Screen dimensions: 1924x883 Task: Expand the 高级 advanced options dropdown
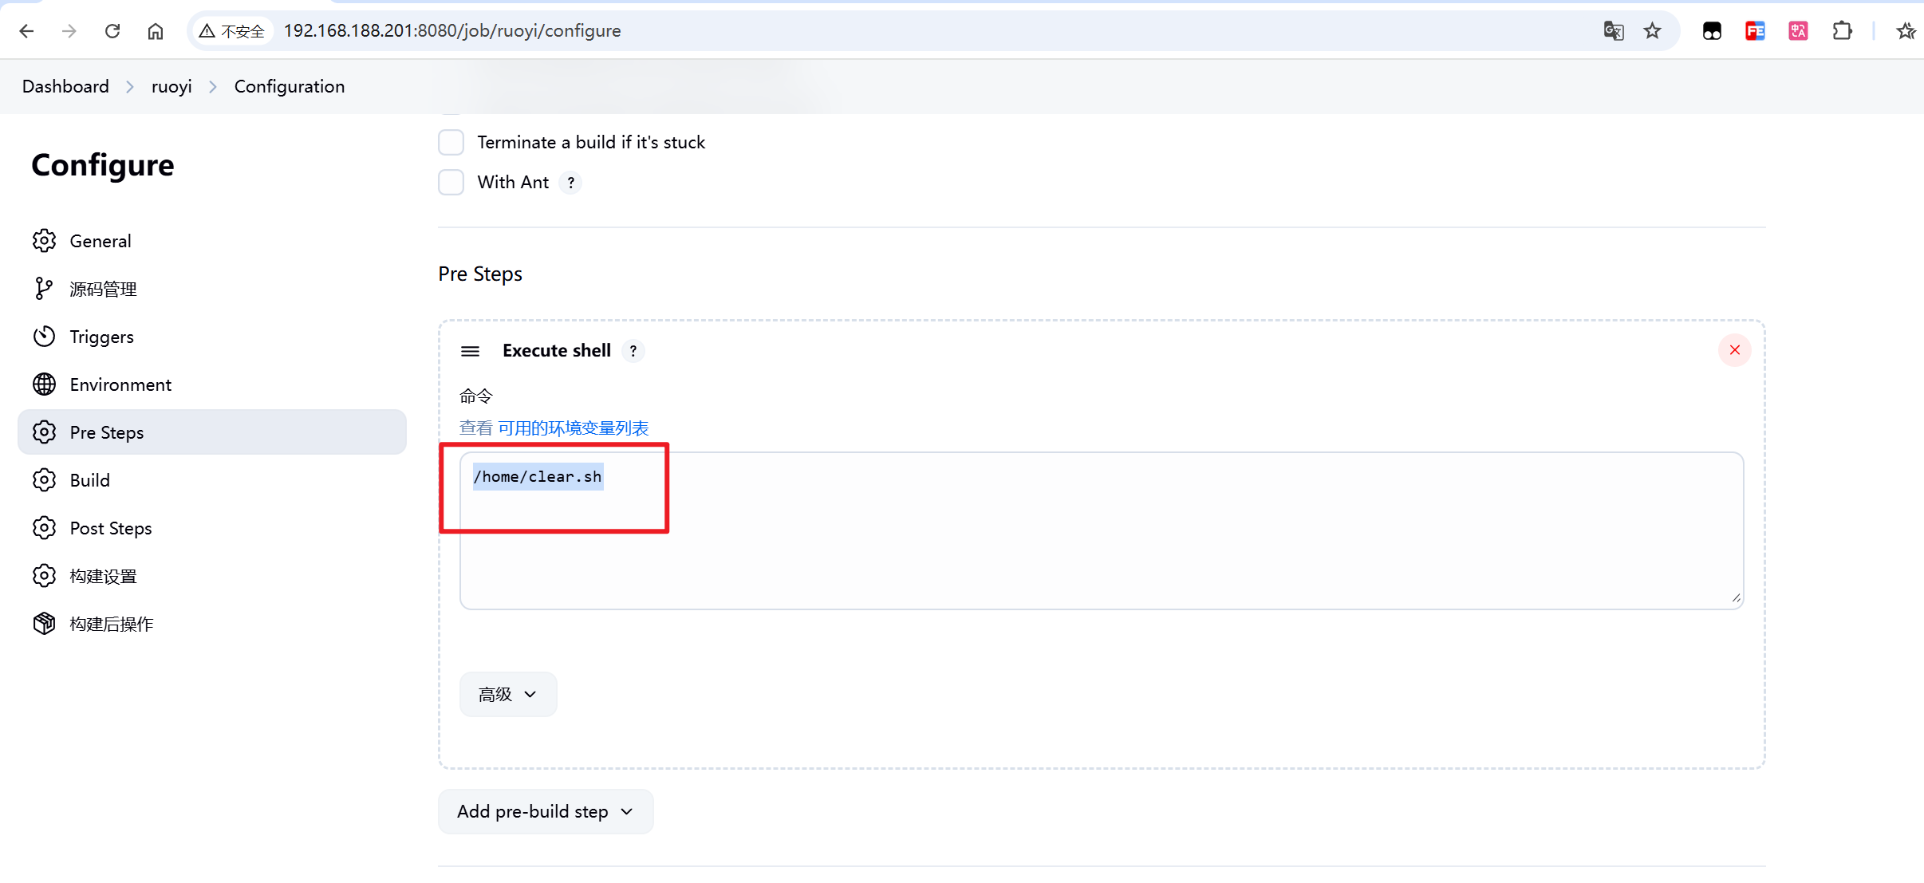coord(508,694)
